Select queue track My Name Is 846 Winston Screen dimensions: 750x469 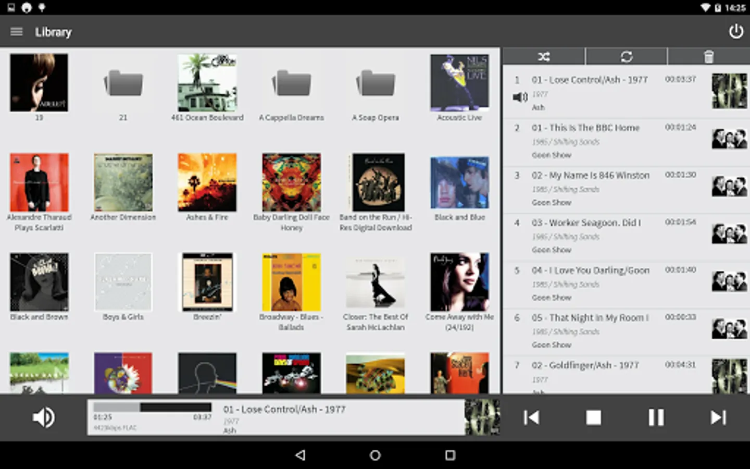[x=627, y=189]
